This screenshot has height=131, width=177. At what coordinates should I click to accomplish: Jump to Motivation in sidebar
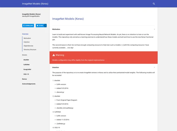tap(27, 38)
